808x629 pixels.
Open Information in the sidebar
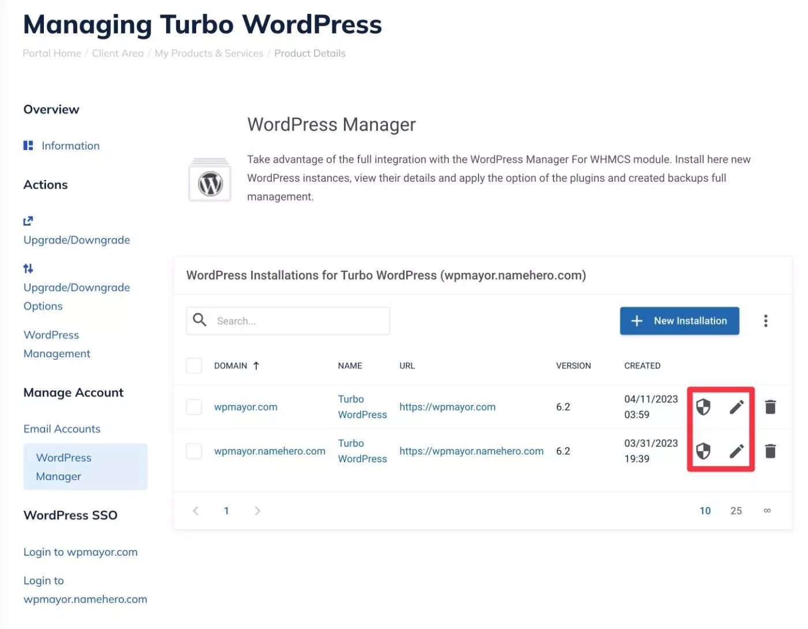pyautogui.click(x=70, y=145)
